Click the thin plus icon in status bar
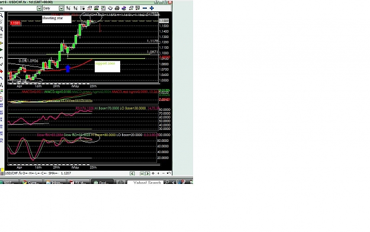The width and height of the screenshot is (370, 232). click(x=158, y=173)
